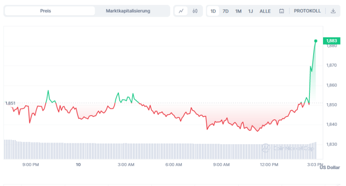Click the green 1,883 current price label
This screenshot has height=186, width=346.
pos(331,41)
